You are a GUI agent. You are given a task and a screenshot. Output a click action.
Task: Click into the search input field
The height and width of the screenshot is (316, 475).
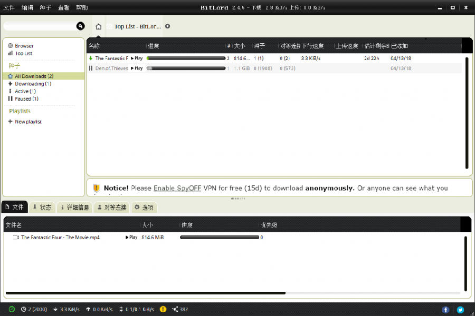coord(40,26)
